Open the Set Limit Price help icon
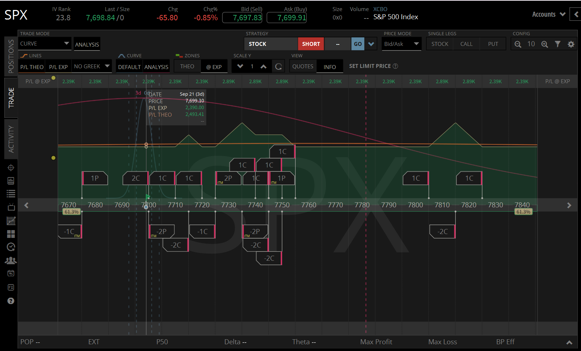 (395, 66)
